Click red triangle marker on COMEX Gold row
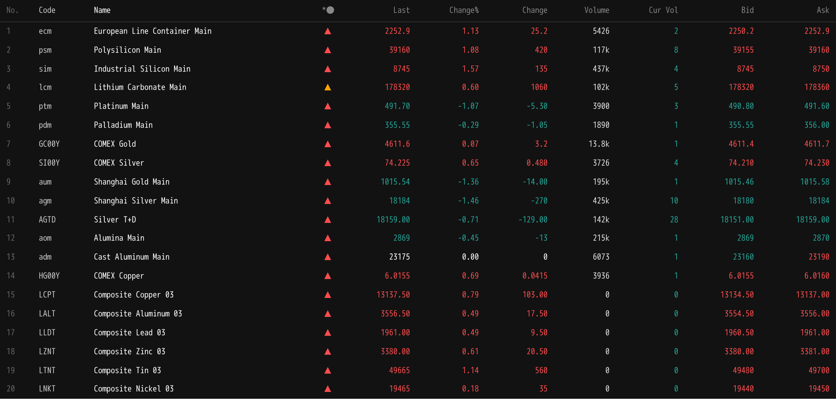This screenshot has height=404, width=836. click(x=328, y=144)
